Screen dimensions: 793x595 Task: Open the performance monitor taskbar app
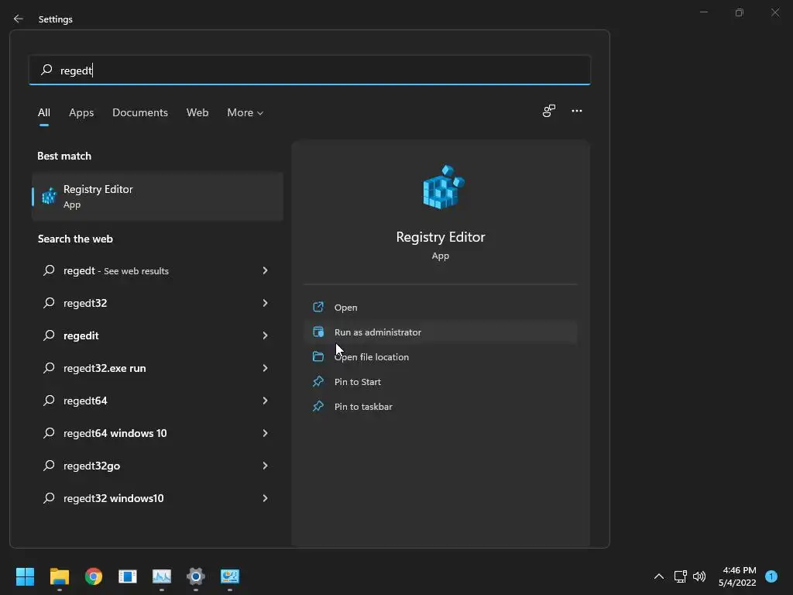tap(162, 576)
